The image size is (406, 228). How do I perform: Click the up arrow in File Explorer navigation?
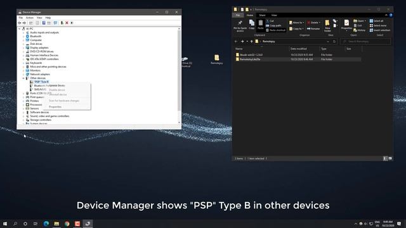tap(251, 41)
